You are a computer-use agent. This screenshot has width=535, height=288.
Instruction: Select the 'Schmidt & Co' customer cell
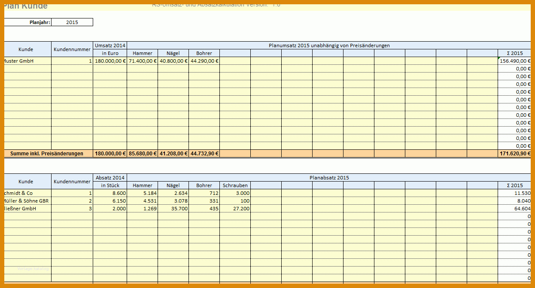(28, 193)
